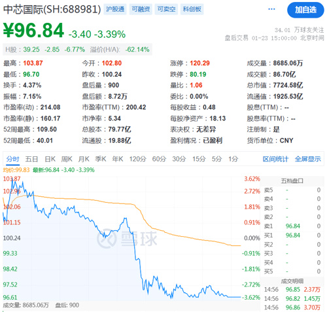Click the 沪股通 tag
This screenshot has height=312, width=327.
pyautogui.click(x=115, y=9)
